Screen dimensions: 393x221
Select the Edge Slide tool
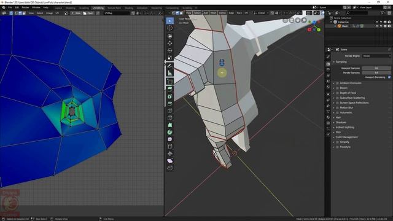click(x=170, y=146)
